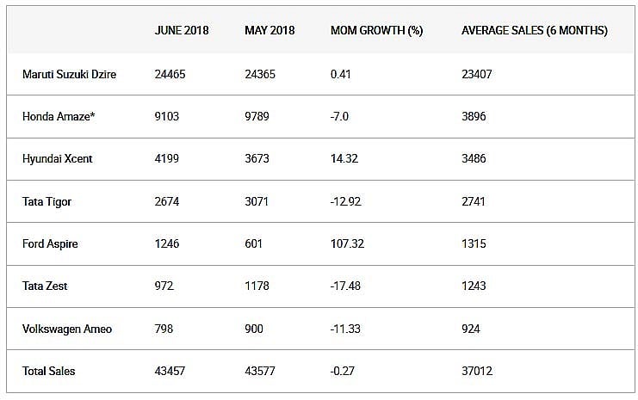The width and height of the screenshot is (638, 400).
Task: Select the Ford Aspire row label
Action: [50, 244]
